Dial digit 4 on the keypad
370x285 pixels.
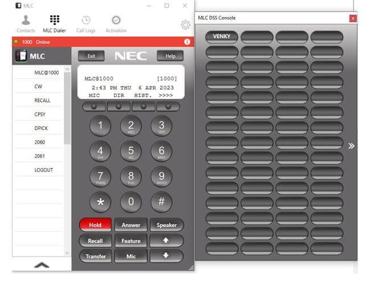tap(100, 151)
